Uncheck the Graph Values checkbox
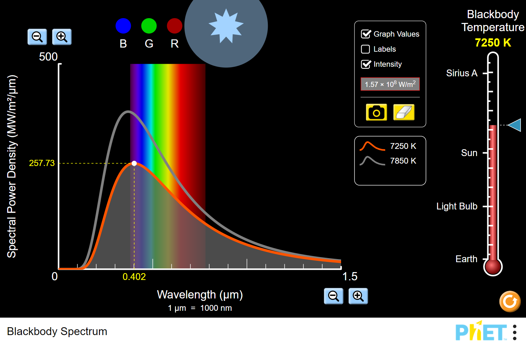526x345 pixels. coord(366,34)
